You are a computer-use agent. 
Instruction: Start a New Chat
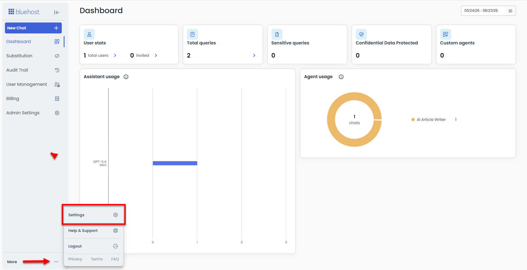[33, 28]
